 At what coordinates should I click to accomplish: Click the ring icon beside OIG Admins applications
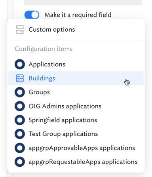pos(20,106)
